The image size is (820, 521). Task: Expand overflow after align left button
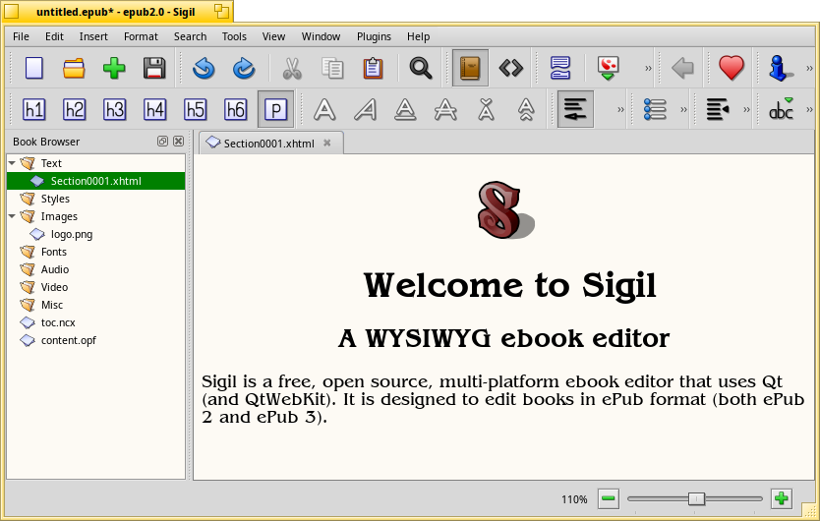[620, 109]
